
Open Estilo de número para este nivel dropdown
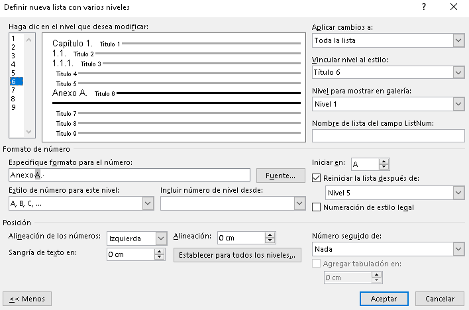[x=148, y=203]
